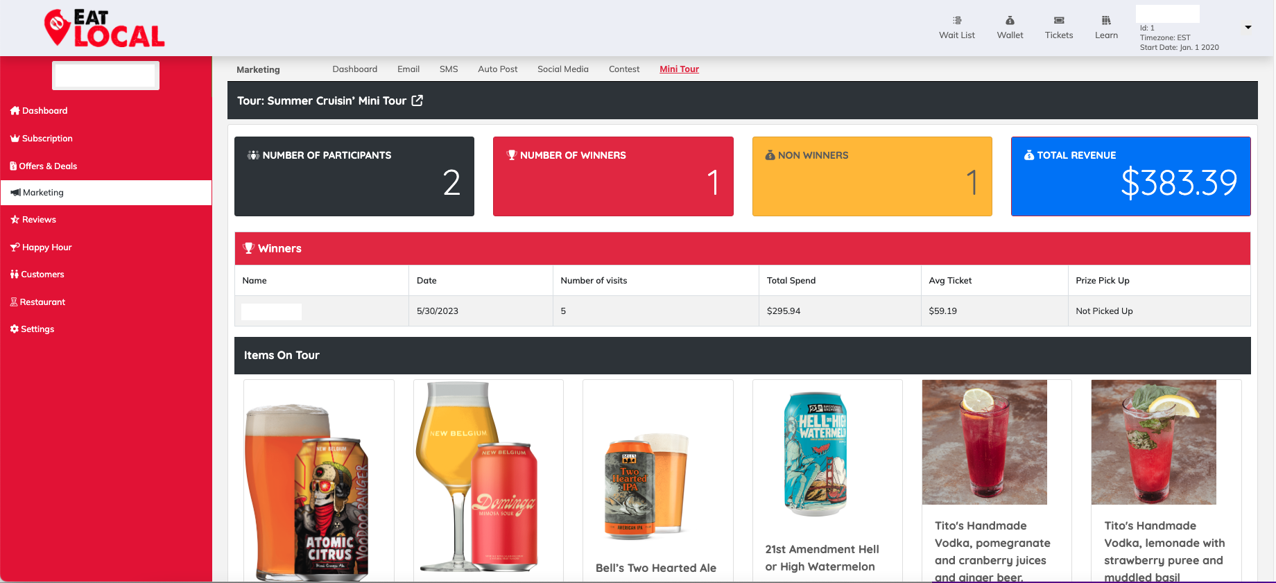Select Marketing in sidebar
The image size is (1276, 583).
point(106,193)
